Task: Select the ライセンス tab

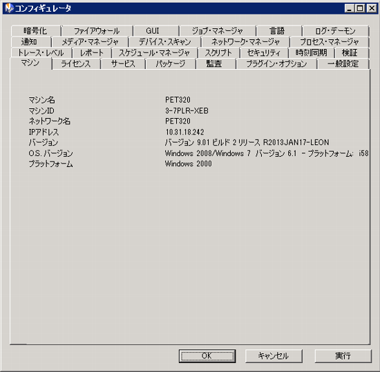Action: click(76, 63)
